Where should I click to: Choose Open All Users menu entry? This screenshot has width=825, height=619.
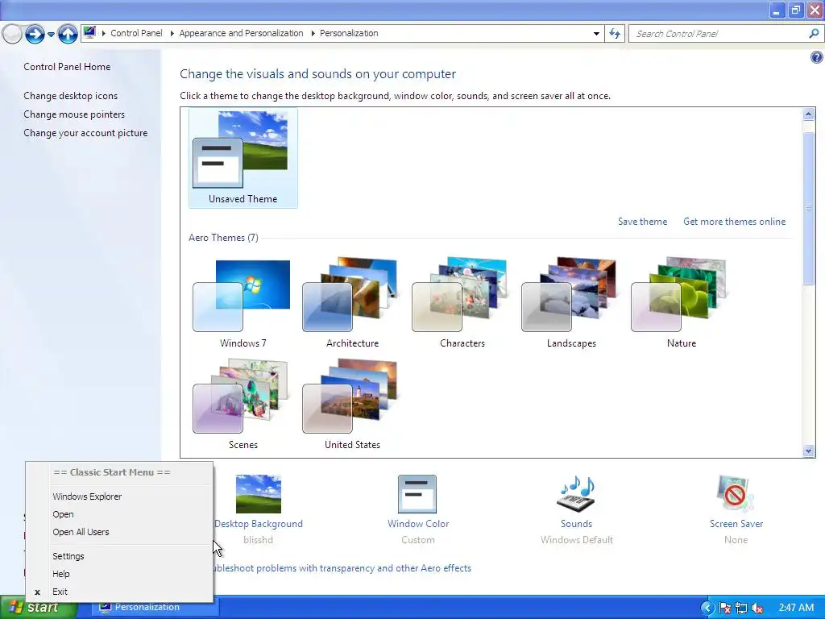point(119,532)
